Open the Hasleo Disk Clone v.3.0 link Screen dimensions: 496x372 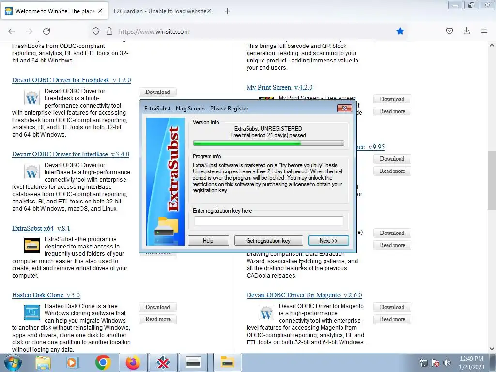pos(46,295)
